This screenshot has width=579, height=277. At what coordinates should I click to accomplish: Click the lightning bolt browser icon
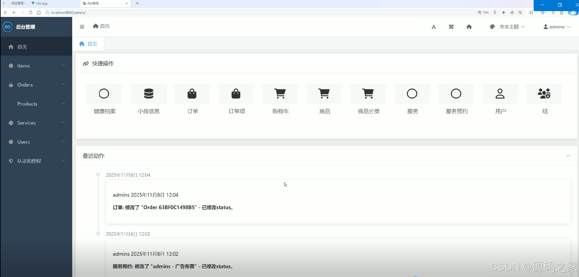tap(503, 13)
